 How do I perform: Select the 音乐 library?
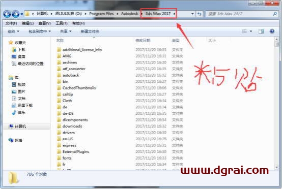tap(21, 113)
